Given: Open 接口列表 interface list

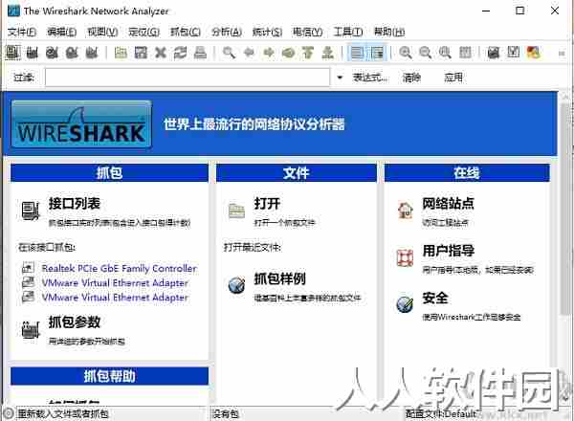Looking at the screenshot, I should tap(75, 204).
